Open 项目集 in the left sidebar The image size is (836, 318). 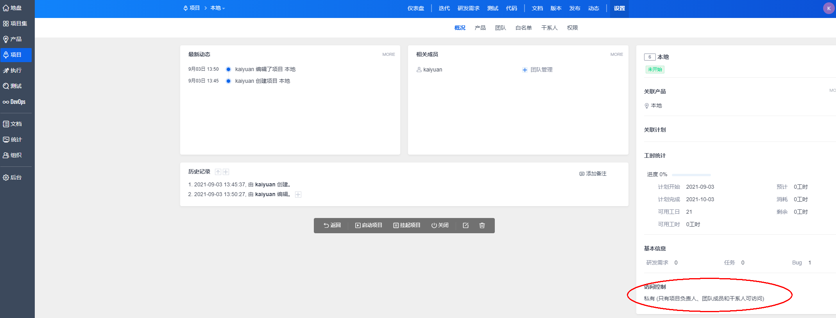tap(15, 23)
